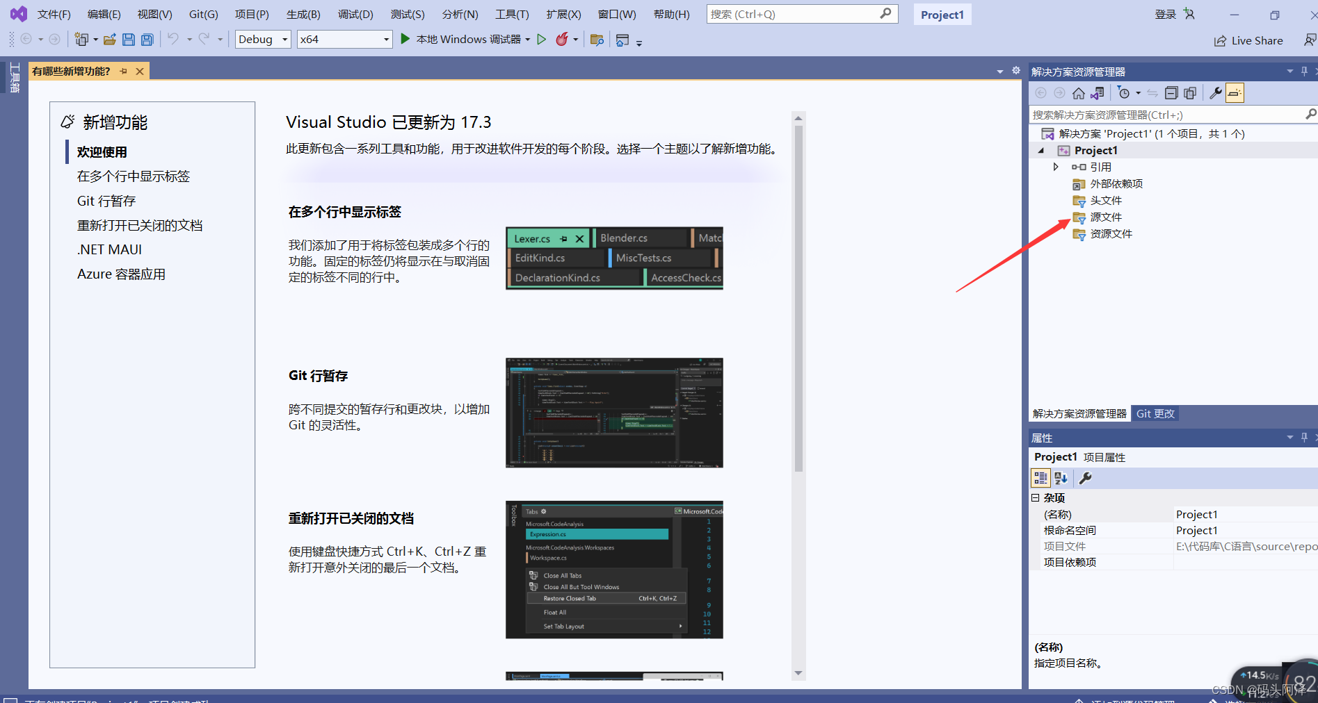Collapse the 杂项 property category
The height and width of the screenshot is (703, 1318).
click(x=1035, y=497)
